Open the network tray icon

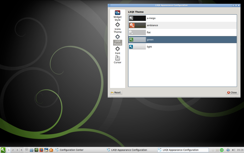[x=213, y=150]
